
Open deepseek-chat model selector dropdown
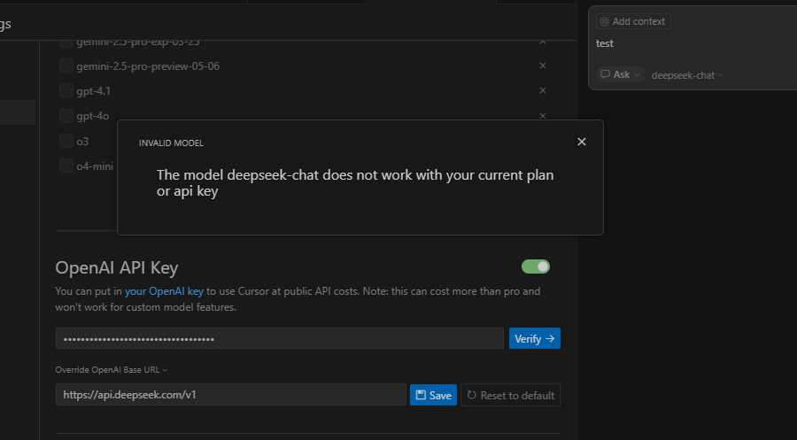pyautogui.click(x=686, y=75)
